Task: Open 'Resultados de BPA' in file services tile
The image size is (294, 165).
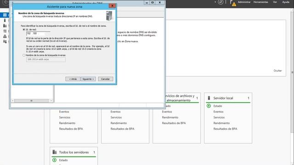Action: click(x=174, y=123)
